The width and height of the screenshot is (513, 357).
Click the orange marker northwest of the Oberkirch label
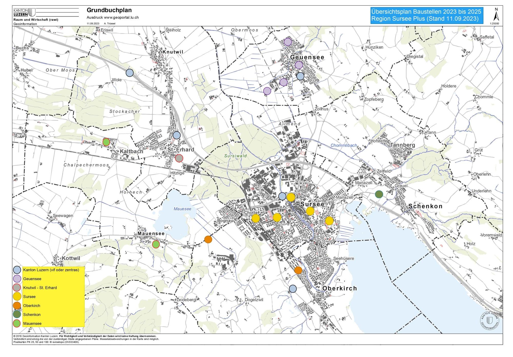click(x=298, y=270)
